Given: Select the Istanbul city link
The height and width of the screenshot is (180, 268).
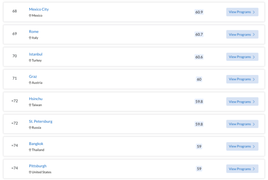Looking at the screenshot, I should click(x=36, y=54).
